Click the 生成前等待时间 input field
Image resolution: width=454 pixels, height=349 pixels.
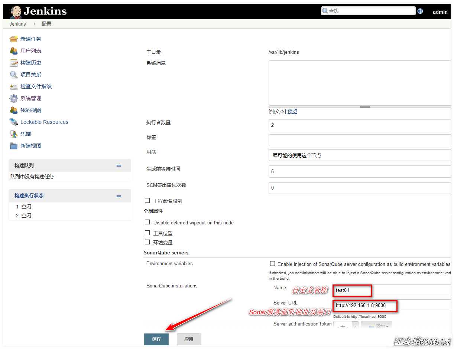click(360, 171)
